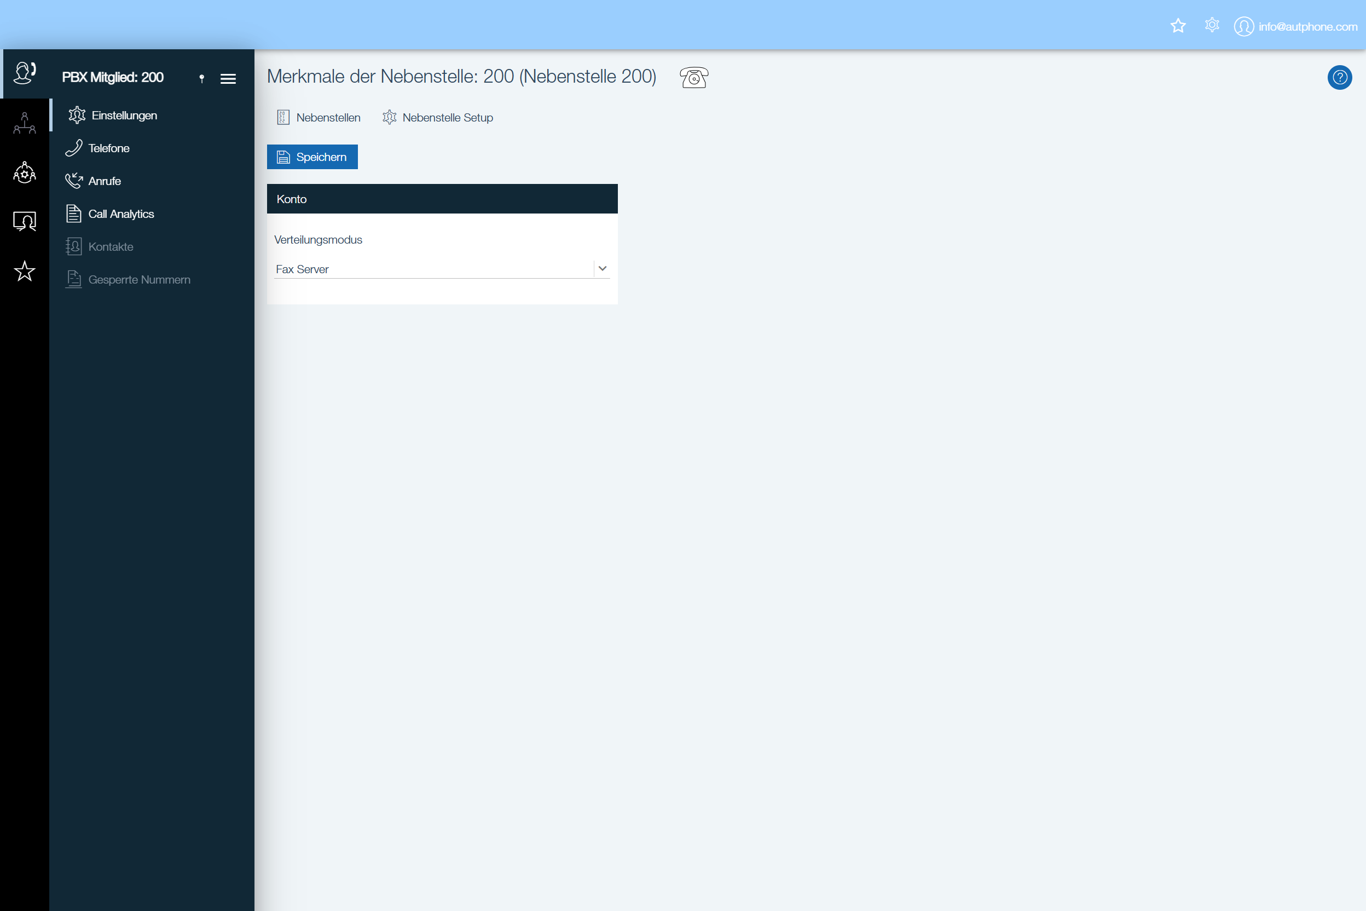Open Nebenstelle Setup link

click(x=447, y=117)
